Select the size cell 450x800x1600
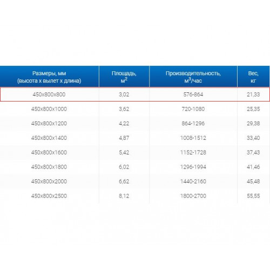Screen dimensions: 270x270 pyautogui.click(x=49, y=152)
